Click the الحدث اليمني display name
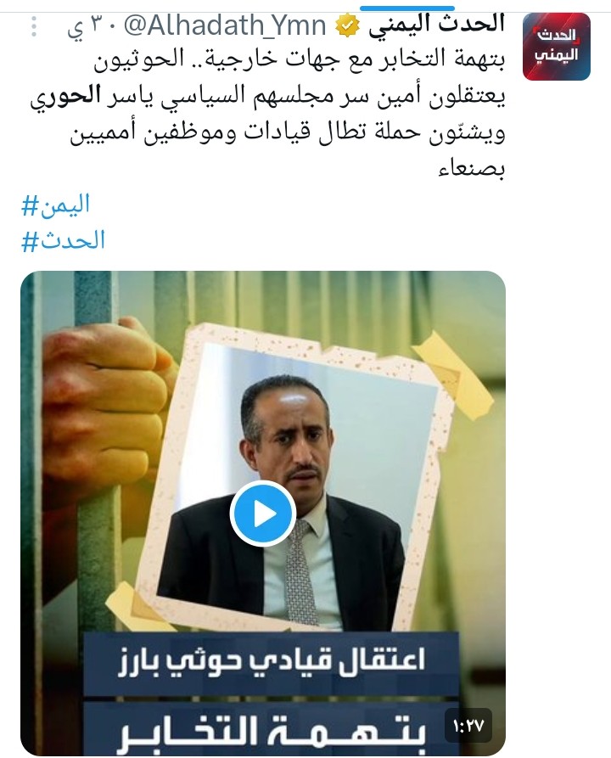 tap(436, 23)
